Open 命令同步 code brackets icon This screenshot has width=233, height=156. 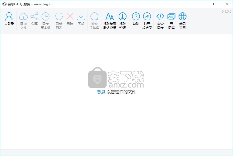(x=160, y=16)
